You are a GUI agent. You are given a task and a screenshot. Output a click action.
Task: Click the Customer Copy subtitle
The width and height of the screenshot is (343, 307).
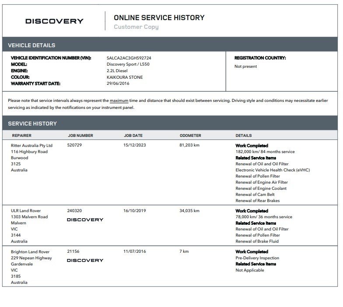click(x=136, y=27)
